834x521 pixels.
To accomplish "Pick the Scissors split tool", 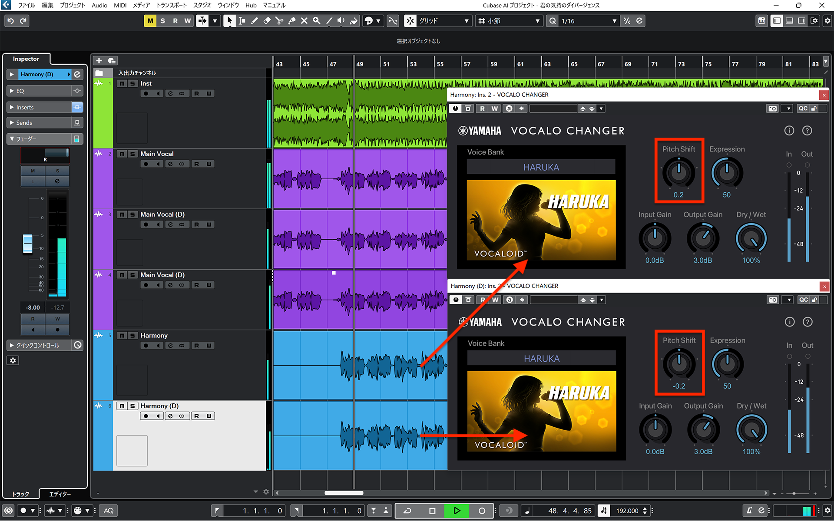I will pos(280,20).
